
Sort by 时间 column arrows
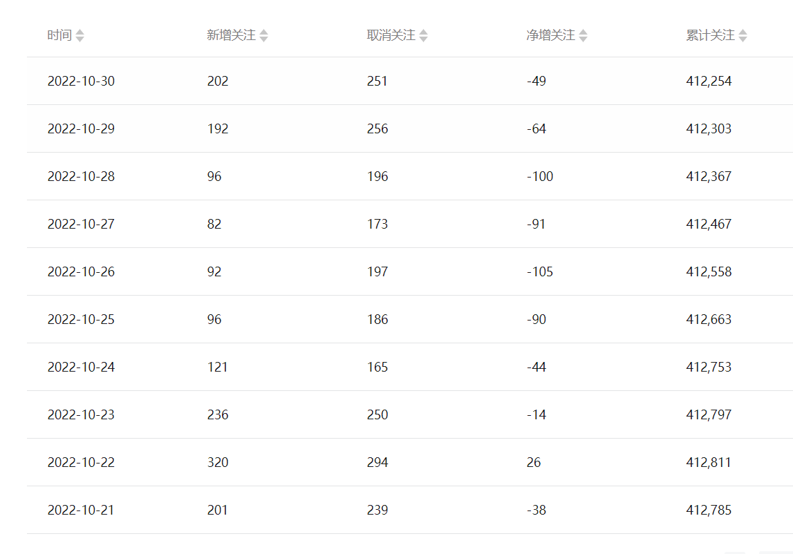point(80,35)
